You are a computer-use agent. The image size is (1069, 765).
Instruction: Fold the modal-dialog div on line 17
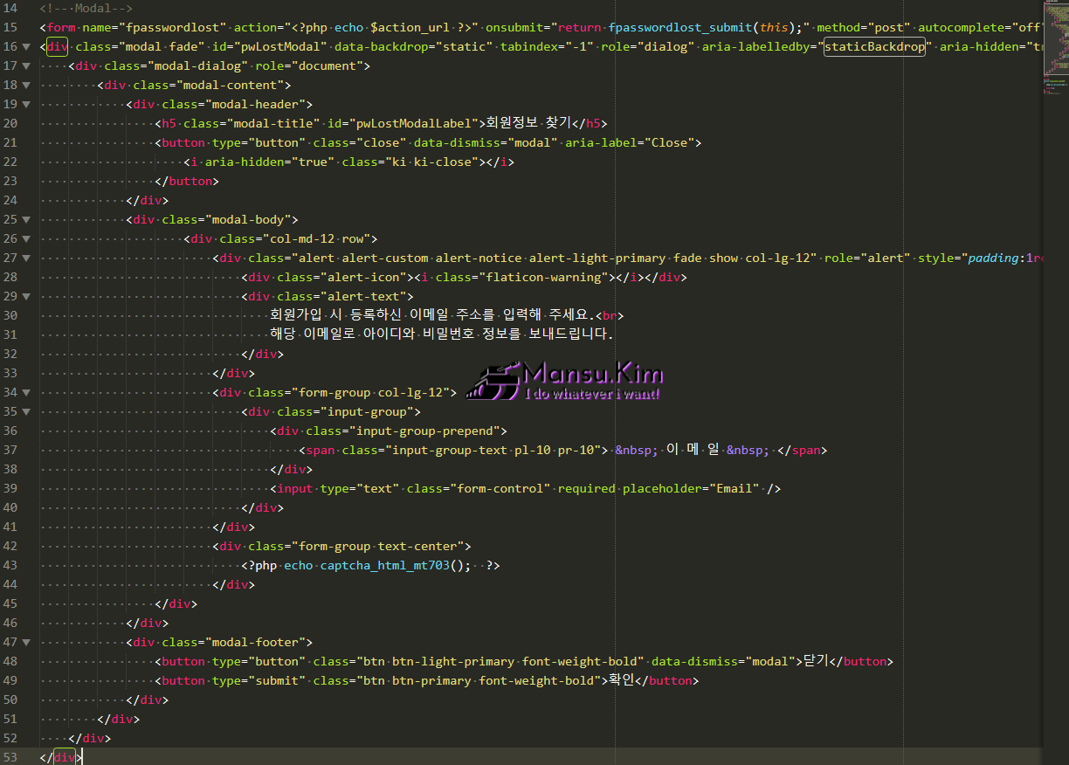(26, 66)
